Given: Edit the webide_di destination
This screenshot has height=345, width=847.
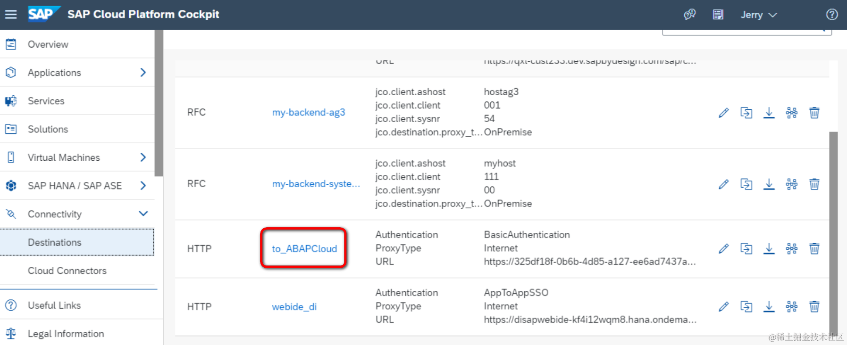Looking at the screenshot, I should [x=724, y=307].
